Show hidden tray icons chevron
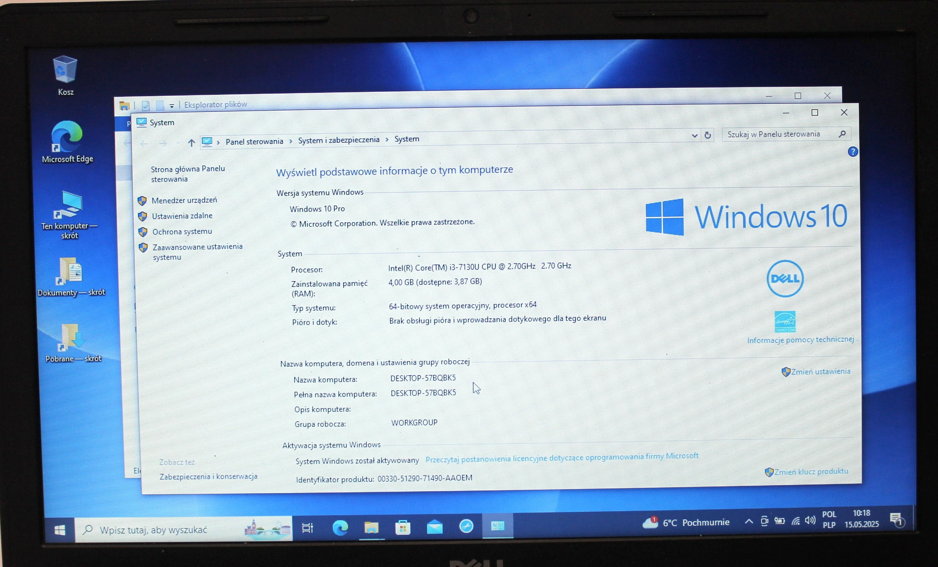938x567 pixels. point(749,521)
